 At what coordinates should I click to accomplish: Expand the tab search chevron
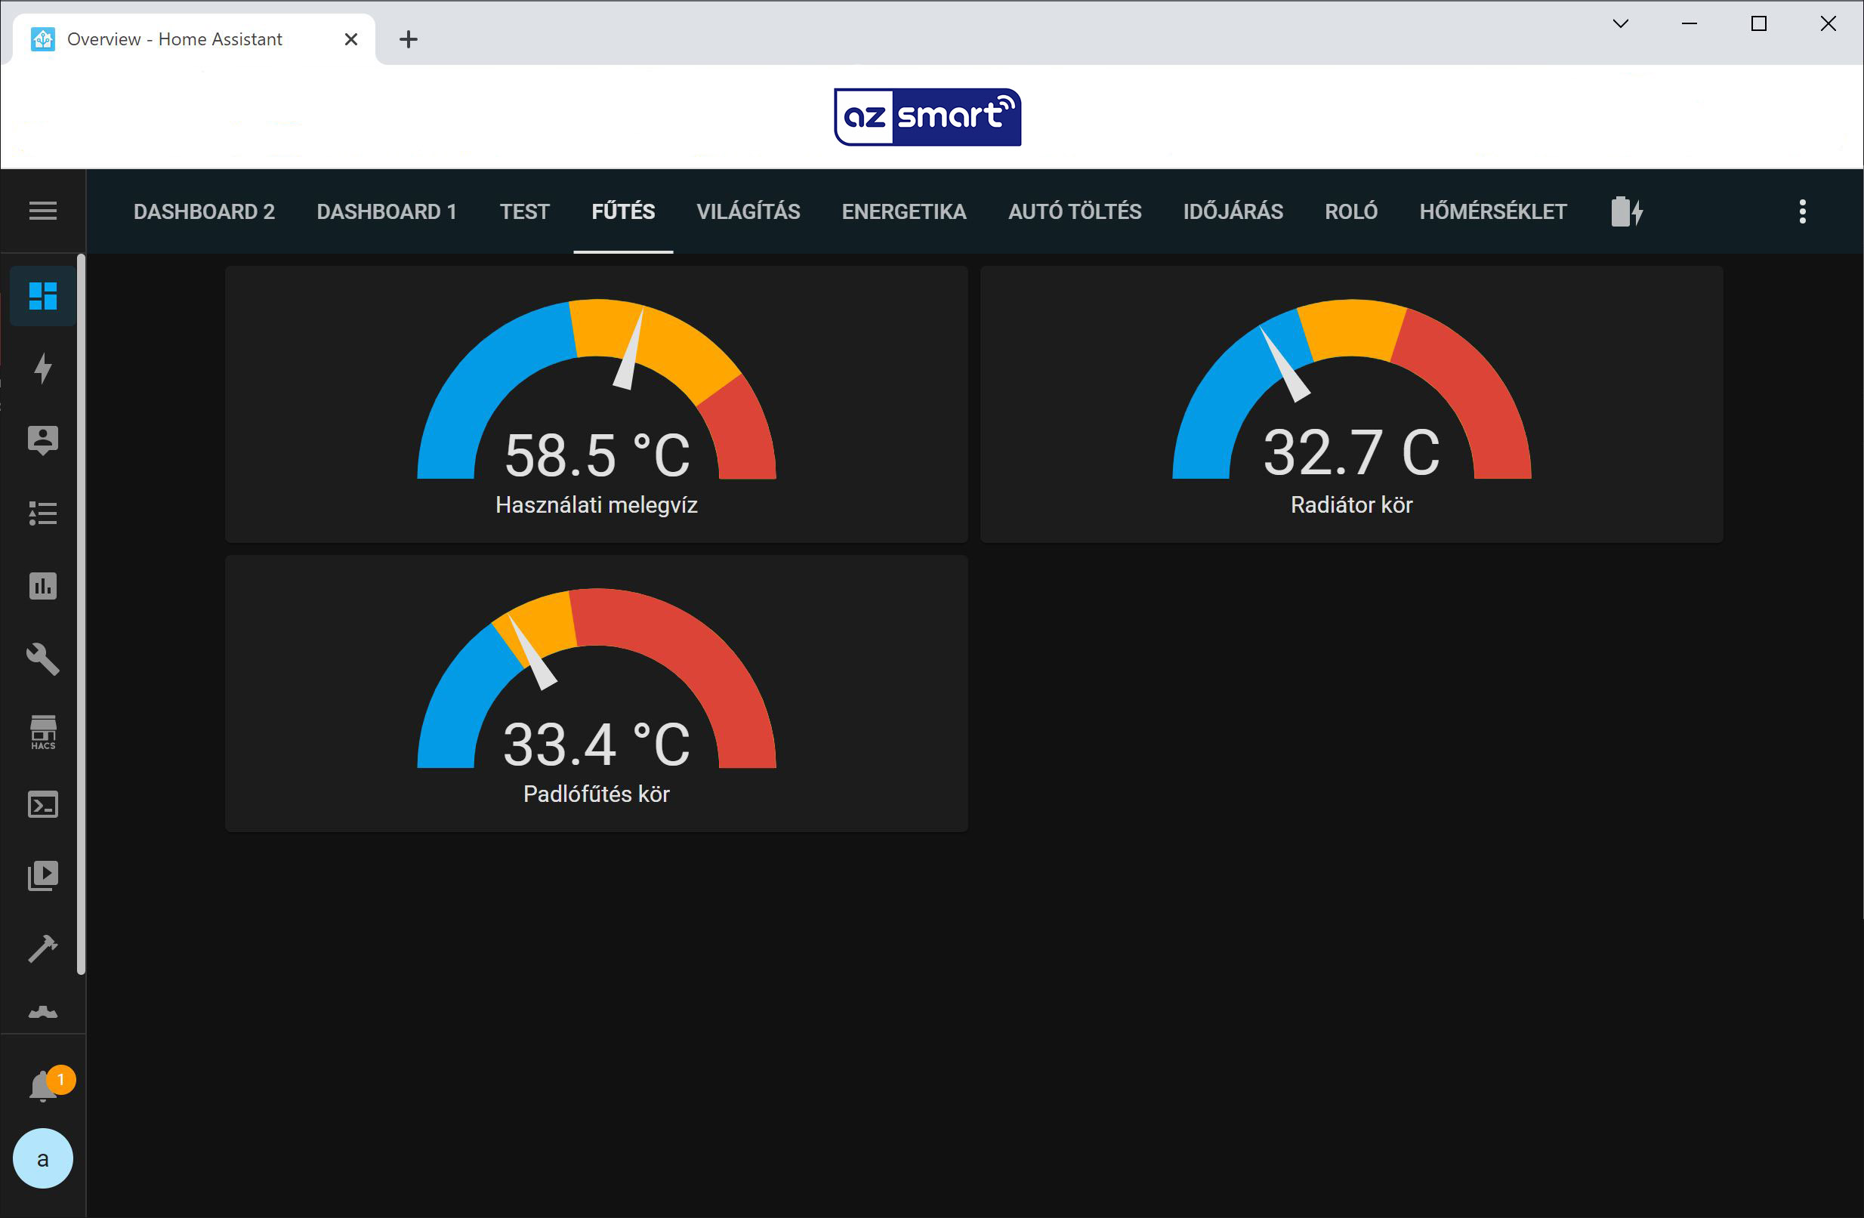point(1621,23)
